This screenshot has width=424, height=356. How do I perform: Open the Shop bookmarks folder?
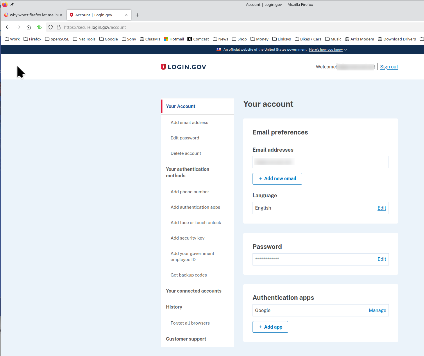pos(239,39)
